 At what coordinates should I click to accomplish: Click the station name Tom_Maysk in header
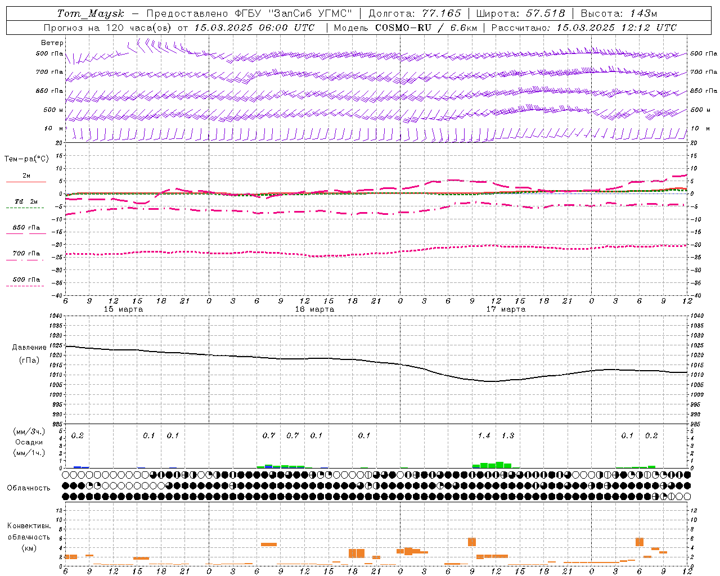(x=91, y=13)
